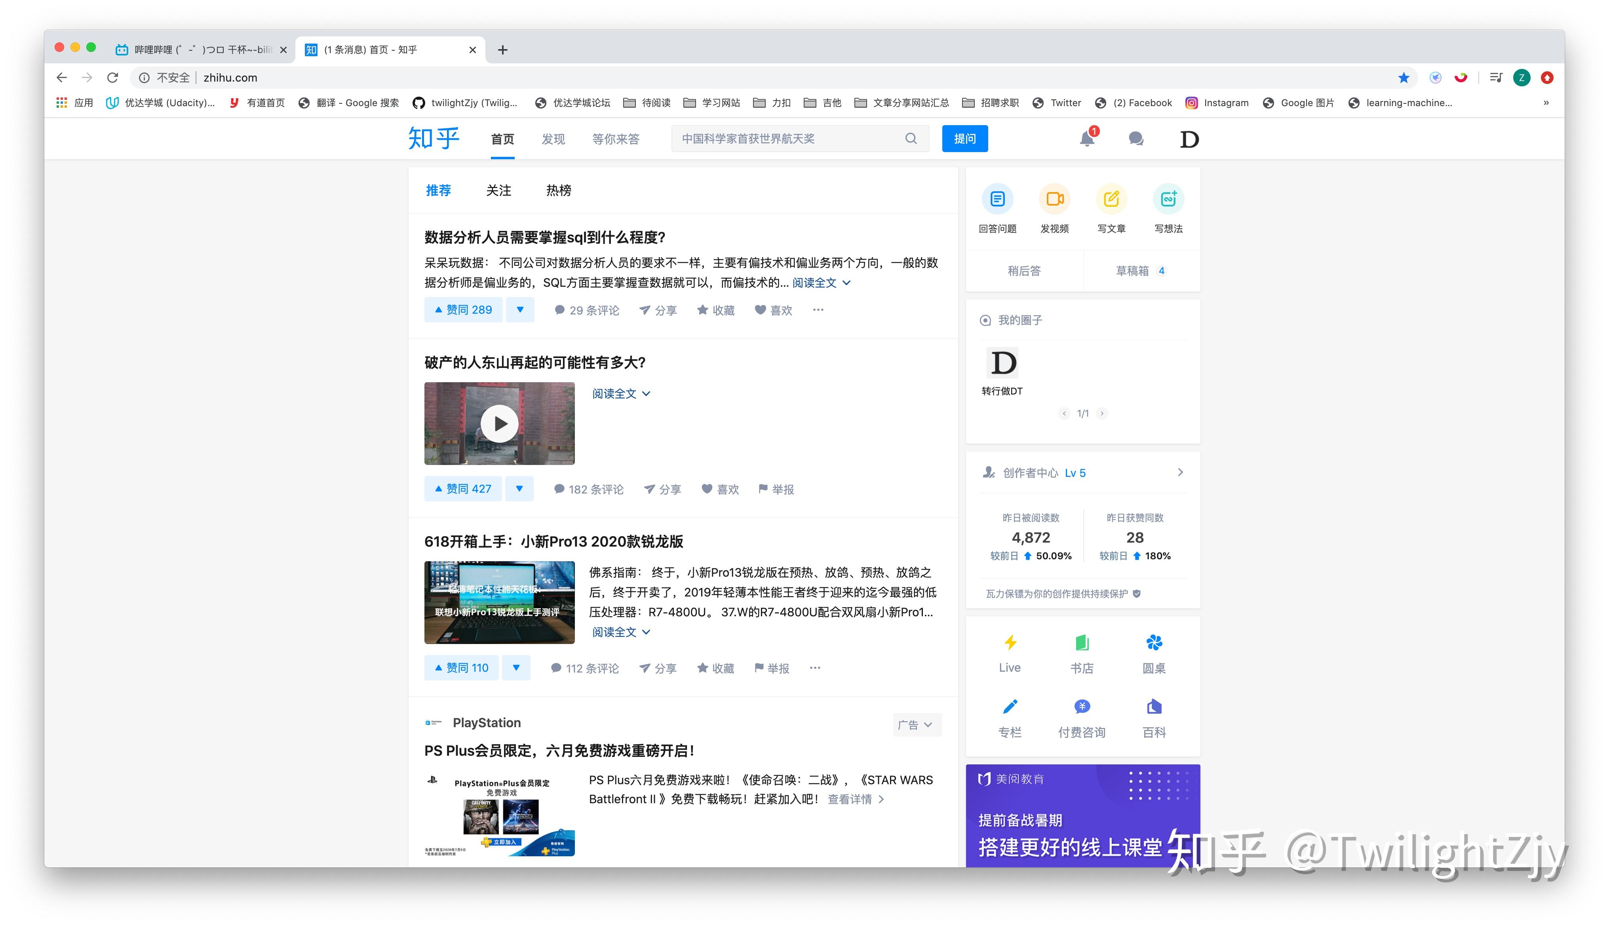Open more options on the SQL answer
This screenshot has width=1609, height=926.
point(818,310)
